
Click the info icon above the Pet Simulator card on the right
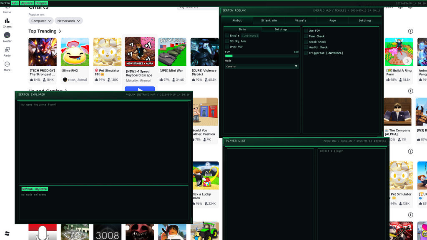(x=410, y=151)
